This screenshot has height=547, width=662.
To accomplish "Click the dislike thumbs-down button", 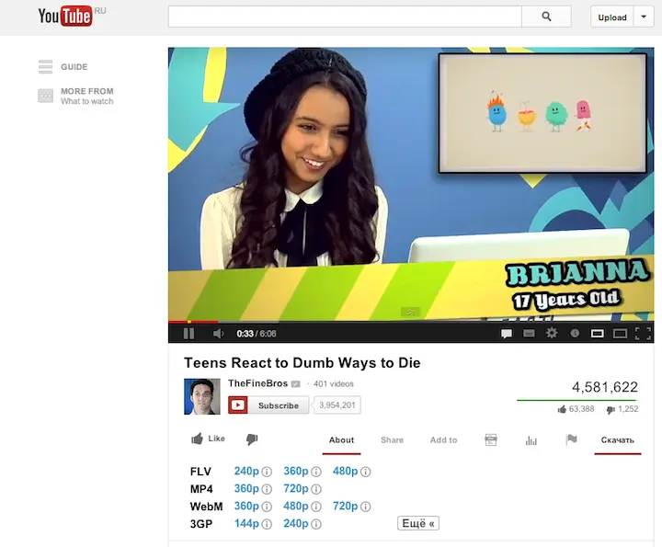I will click(252, 439).
